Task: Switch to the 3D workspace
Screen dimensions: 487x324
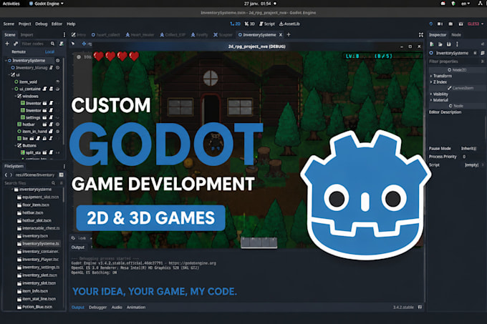Action: (x=249, y=24)
